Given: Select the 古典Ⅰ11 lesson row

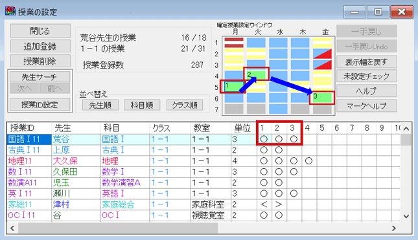Looking at the screenshot, I should [x=203, y=150].
